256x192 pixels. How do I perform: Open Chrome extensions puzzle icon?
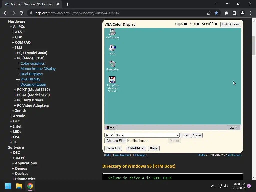226,13
